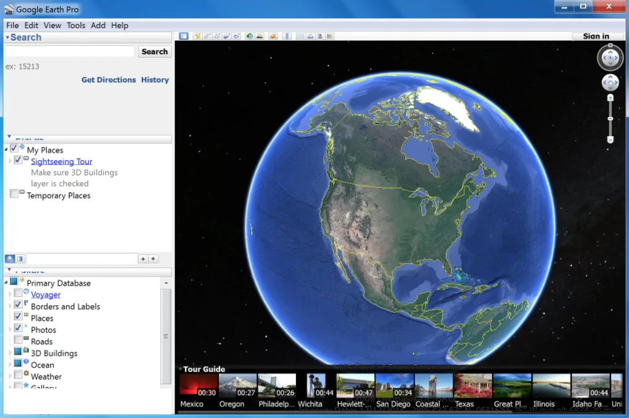Click the Move joystick hand control
The width and height of the screenshot is (629, 418).
pos(610,83)
